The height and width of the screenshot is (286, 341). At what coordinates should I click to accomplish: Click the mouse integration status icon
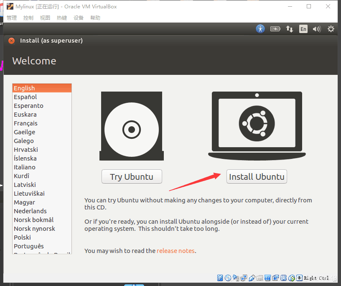click(292, 278)
